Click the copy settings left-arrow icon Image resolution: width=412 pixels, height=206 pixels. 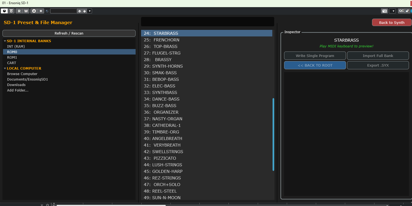[41, 11]
